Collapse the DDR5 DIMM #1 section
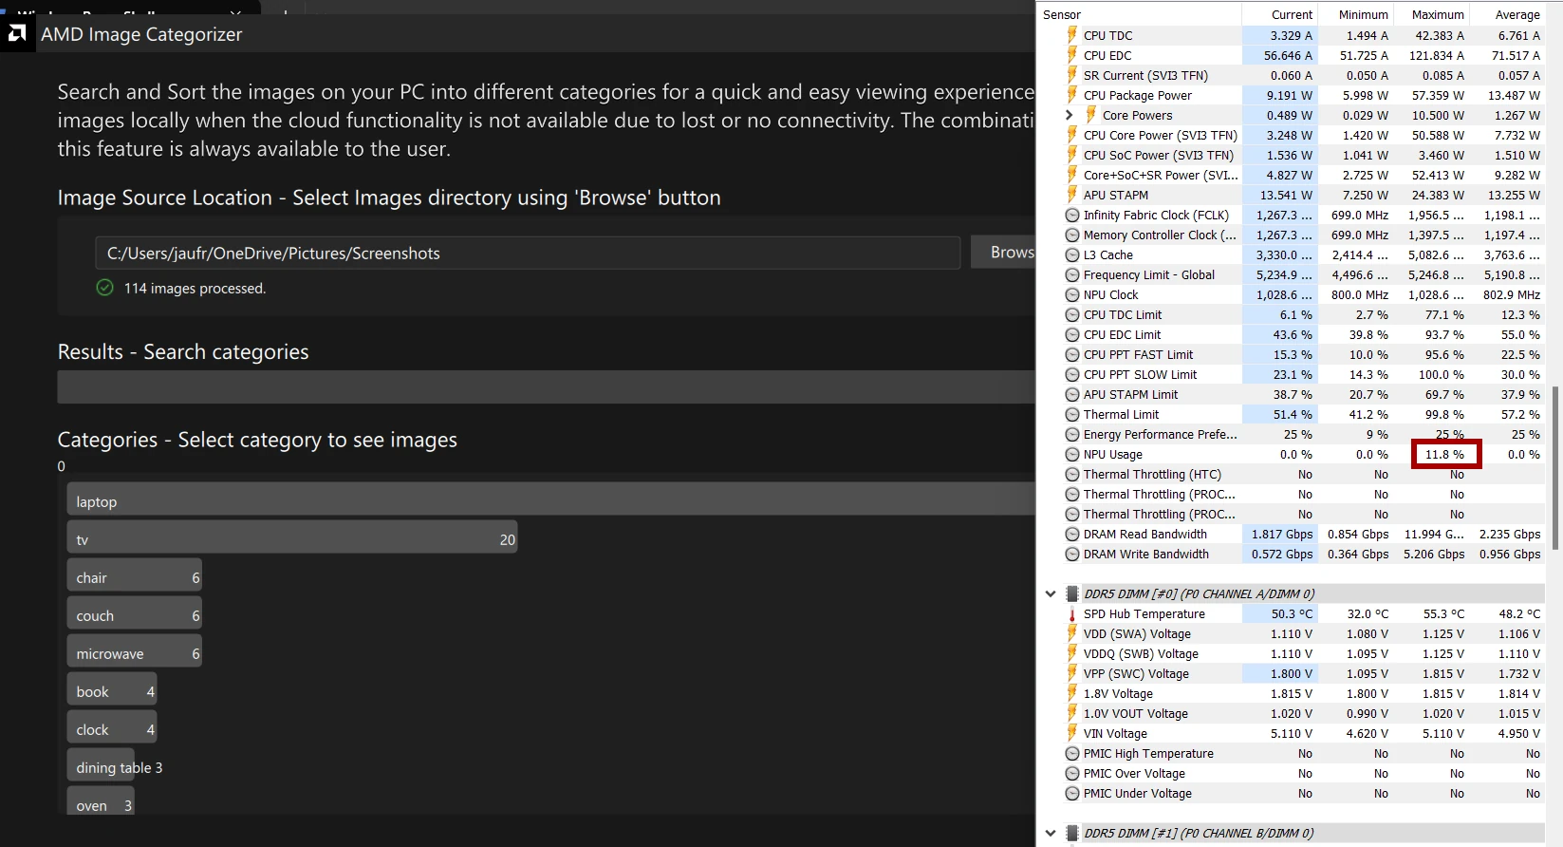 pos(1051,834)
